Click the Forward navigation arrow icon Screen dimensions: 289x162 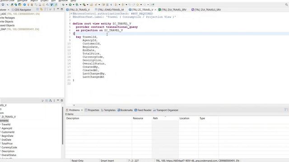(144, 4)
